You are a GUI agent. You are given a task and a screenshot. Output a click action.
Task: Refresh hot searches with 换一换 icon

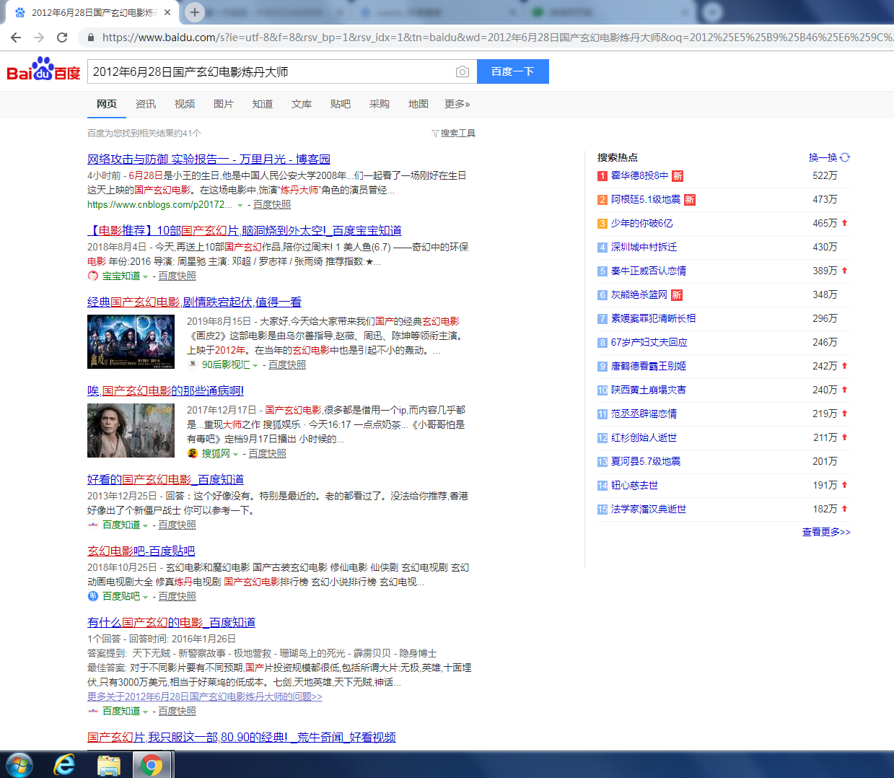(x=845, y=157)
